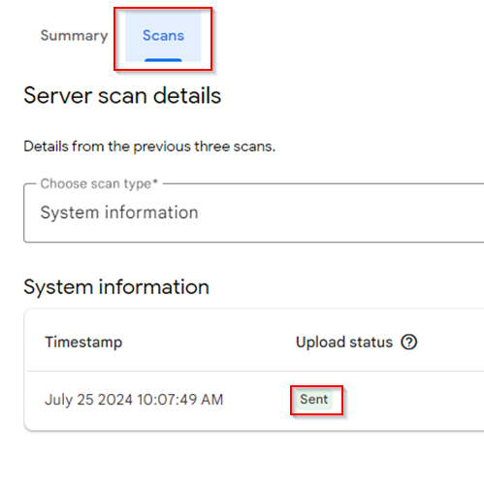Click the Sent upload status badge
Screen dimensions: 484x491
click(314, 400)
